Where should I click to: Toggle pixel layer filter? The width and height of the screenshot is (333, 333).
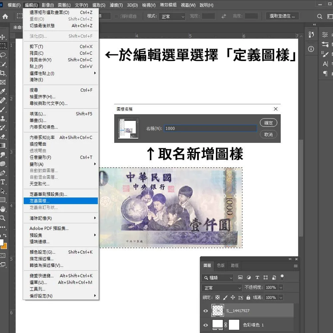pyautogui.click(x=240, y=277)
